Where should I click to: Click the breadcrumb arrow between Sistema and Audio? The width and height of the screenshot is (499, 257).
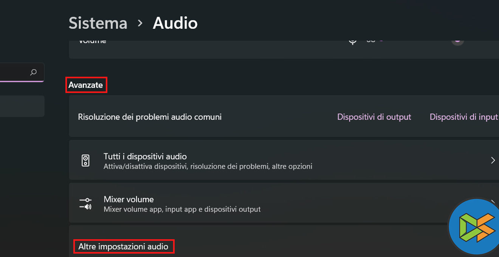140,23
